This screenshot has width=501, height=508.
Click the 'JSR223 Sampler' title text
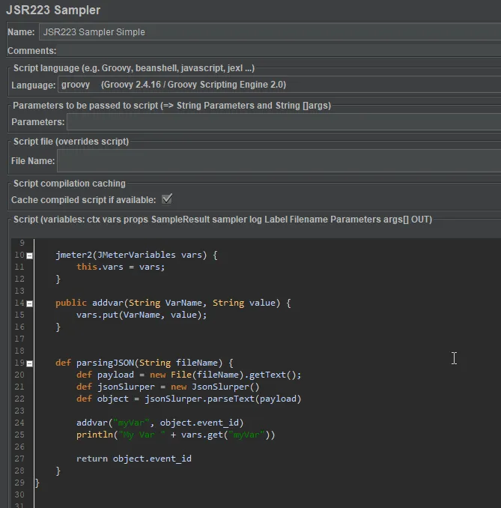pos(53,10)
